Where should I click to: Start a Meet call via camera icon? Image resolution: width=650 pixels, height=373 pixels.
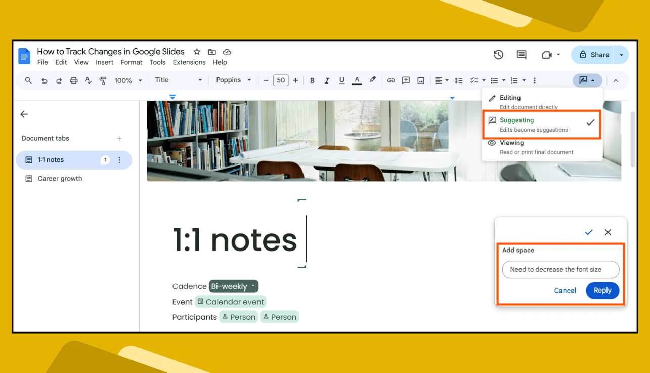click(x=548, y=54)
